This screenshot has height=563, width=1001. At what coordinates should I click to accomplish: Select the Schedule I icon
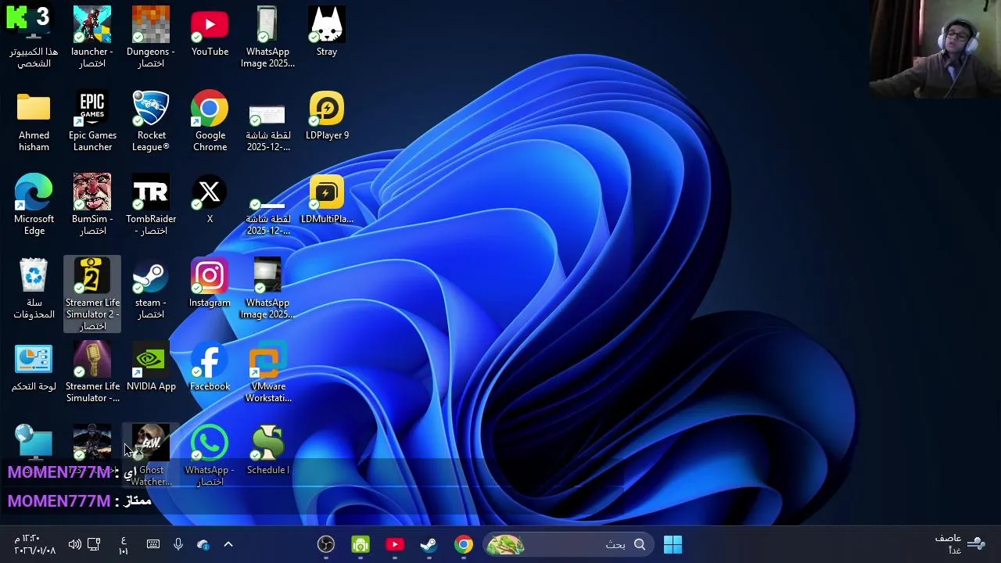coord(267,450)
